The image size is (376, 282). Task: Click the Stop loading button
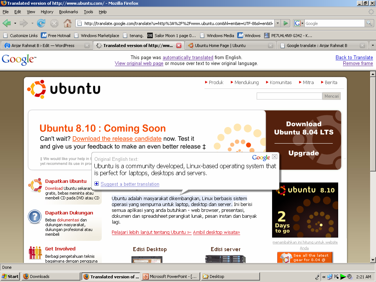click(54, 23)
